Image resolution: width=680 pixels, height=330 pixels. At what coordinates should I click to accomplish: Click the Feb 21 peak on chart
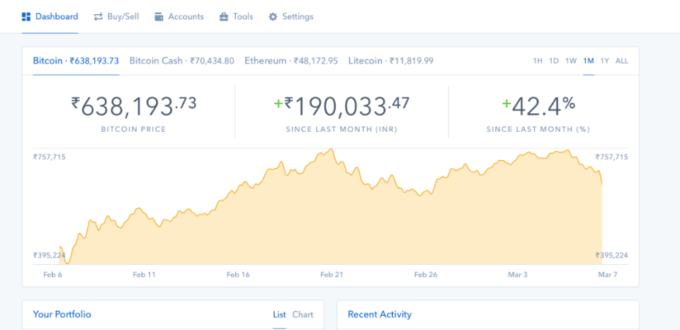point(329,150)
